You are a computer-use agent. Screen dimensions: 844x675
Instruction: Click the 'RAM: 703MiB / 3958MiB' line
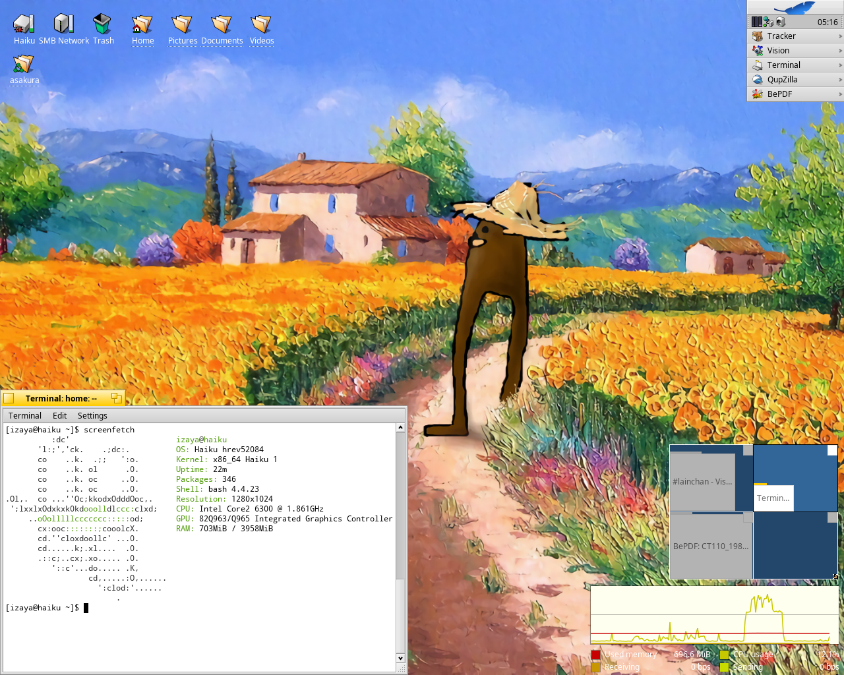224,529
